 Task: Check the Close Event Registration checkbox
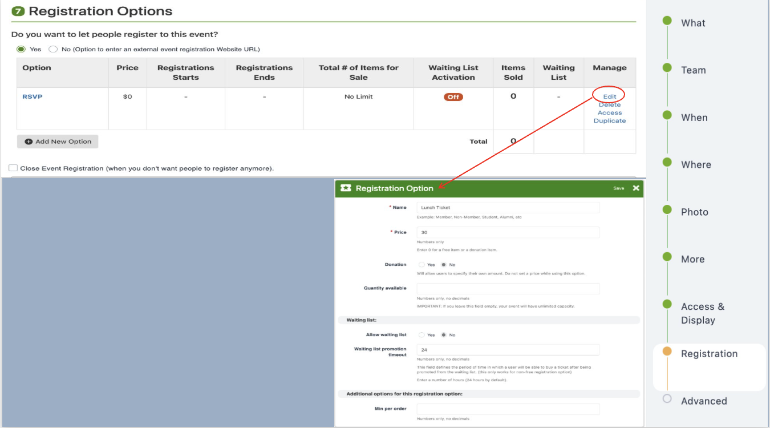[x=13, y=168]
